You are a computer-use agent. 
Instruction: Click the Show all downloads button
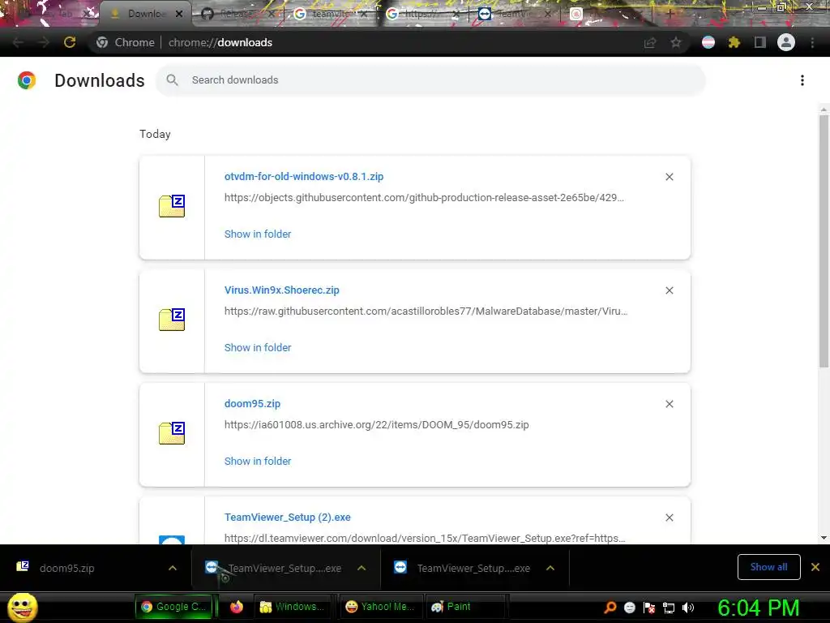click(x=768, y=567)
